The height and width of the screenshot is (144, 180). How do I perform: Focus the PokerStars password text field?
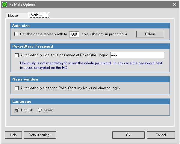137,55
